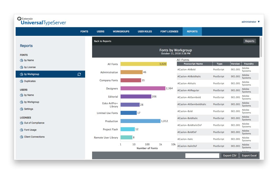Select the orange Administration bar

click(x=131, y=72)
